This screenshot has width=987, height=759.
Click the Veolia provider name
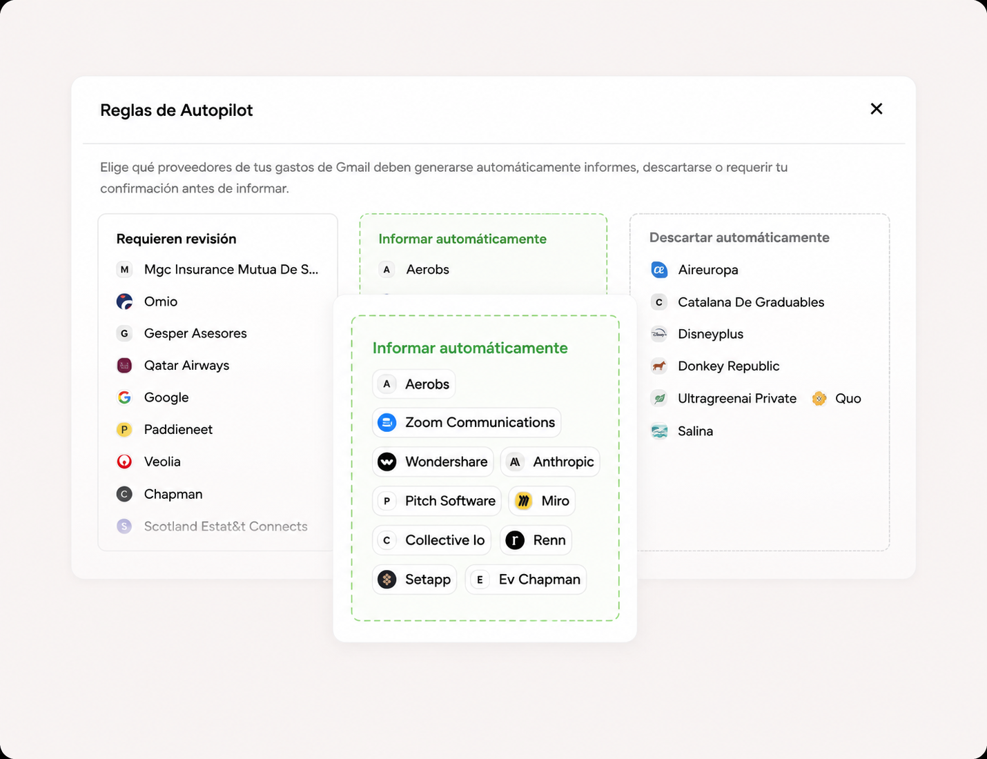tap(162, 462)
